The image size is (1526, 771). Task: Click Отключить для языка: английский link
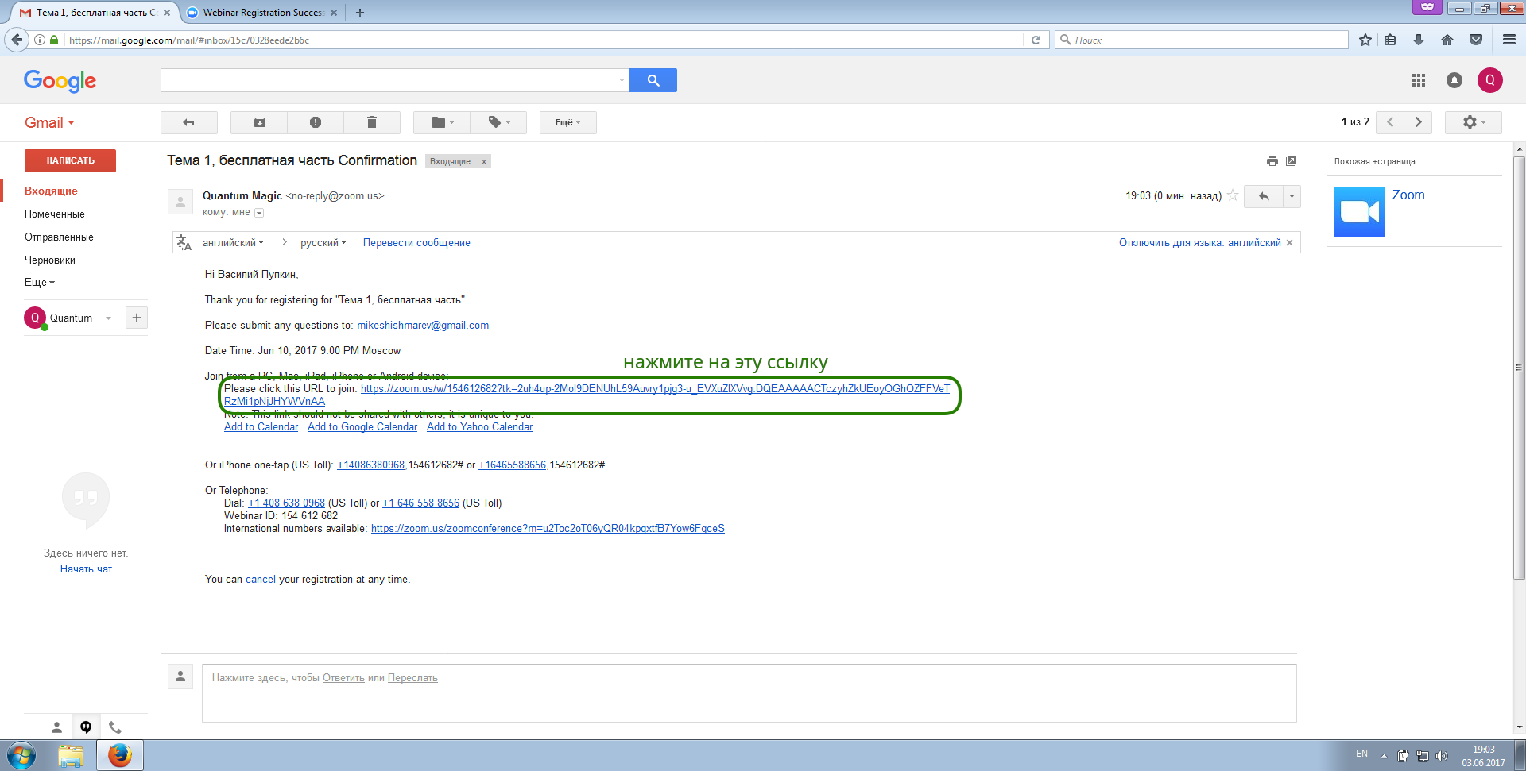click(x=1200, y=243)
